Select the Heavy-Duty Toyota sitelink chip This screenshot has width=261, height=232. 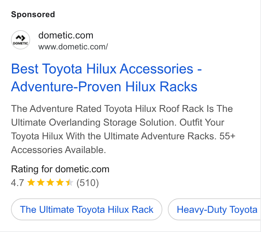point(214,209)
